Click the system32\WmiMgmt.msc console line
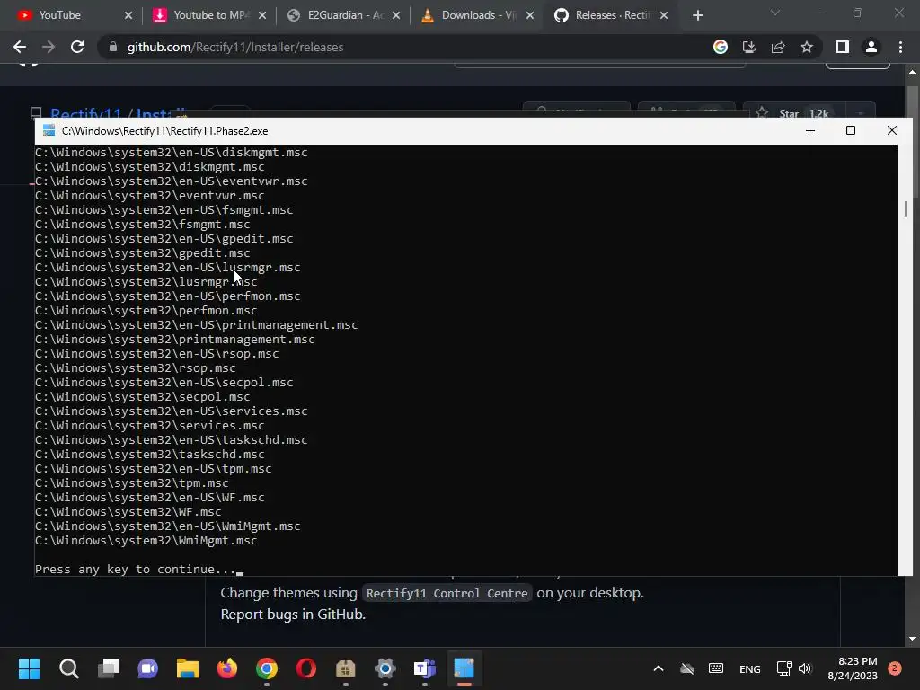The image size is (920, 690). click(x=146, y=540)
